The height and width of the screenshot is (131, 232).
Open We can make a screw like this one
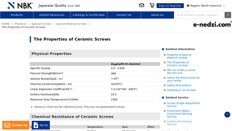181,71
